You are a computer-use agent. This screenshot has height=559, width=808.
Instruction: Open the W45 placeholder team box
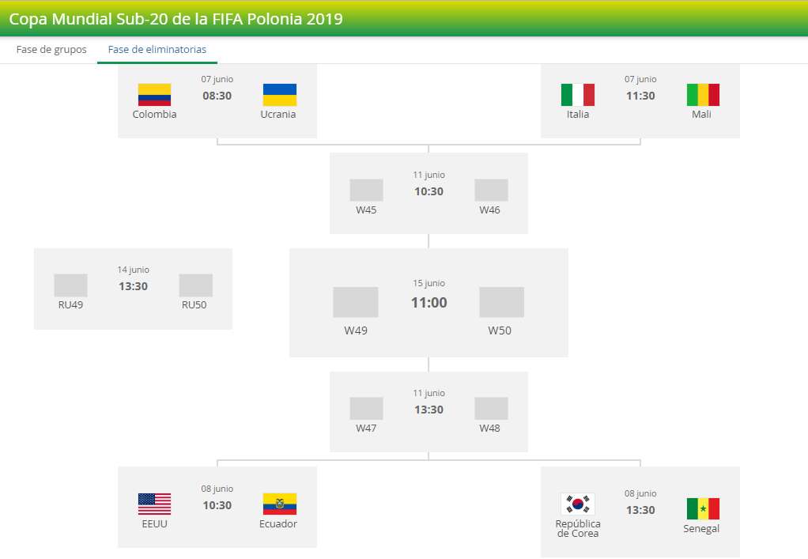366,191
